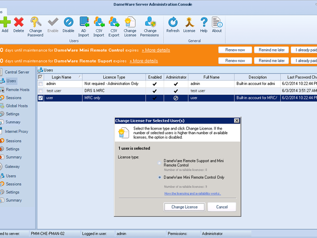Click Renew now for Remote Support
317x238 pixels.
pos(235,61)
